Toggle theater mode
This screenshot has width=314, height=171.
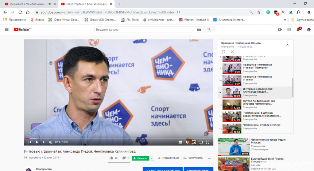coord(201,142)
